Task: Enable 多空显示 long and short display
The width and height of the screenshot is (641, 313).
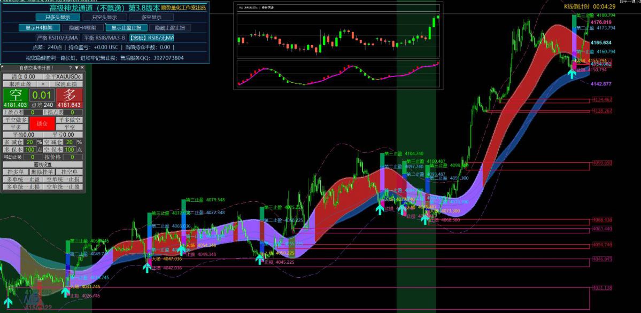Action: 151,17
